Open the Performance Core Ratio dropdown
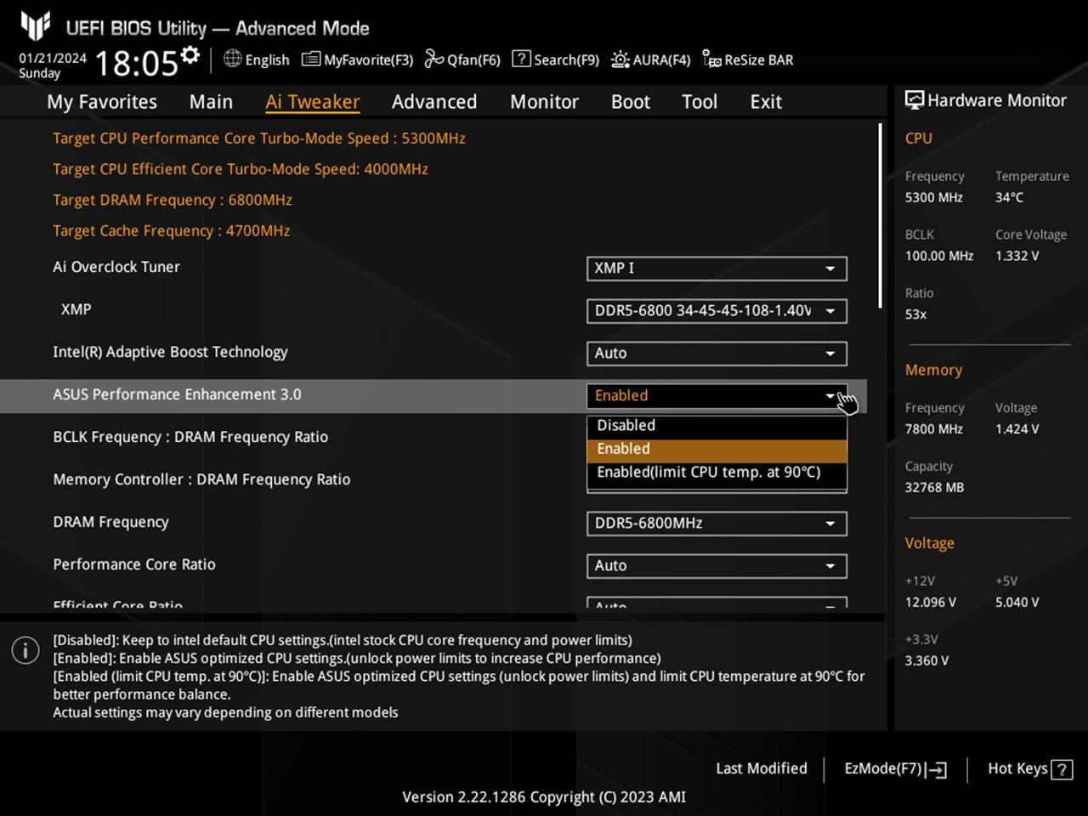Image resolution: width=1088 pixels, height=816 pixels. tap(717, 566)
